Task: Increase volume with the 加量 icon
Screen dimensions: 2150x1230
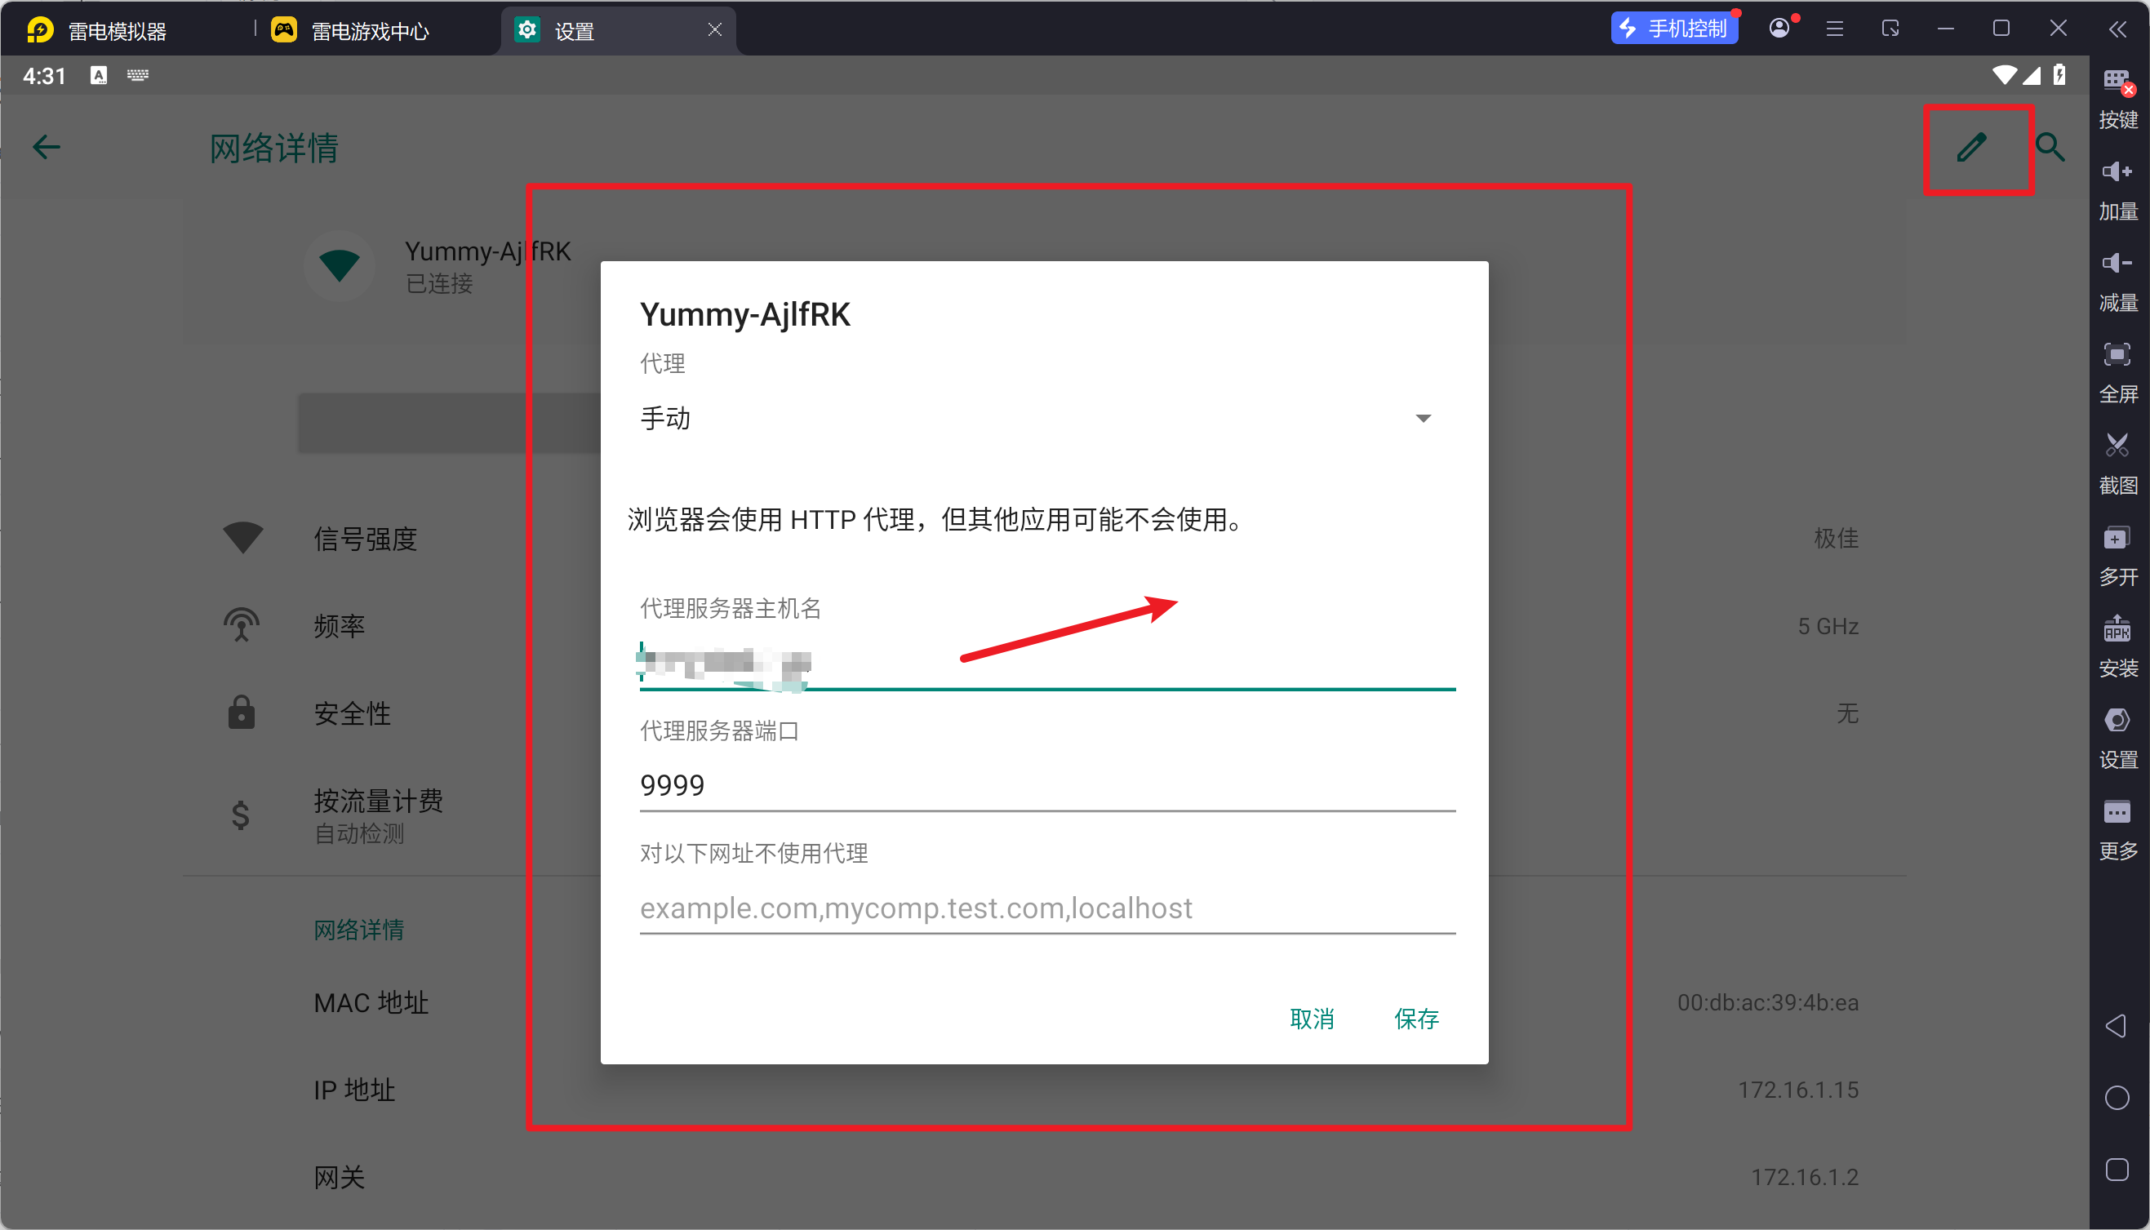Action: (2118, 191)
